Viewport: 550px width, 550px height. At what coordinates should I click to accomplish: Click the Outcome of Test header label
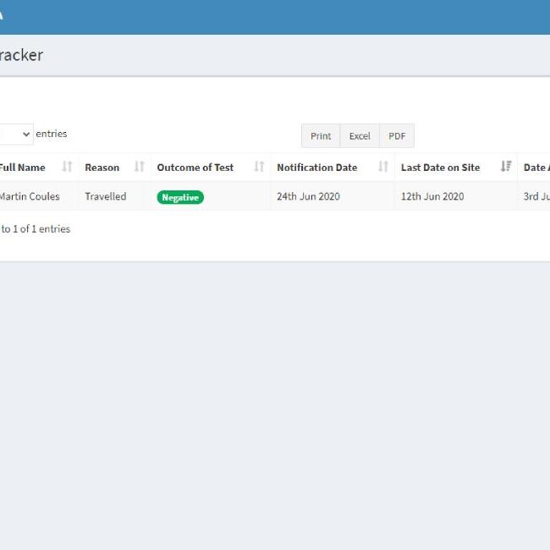pyautogui.click(x=195, y=168)
